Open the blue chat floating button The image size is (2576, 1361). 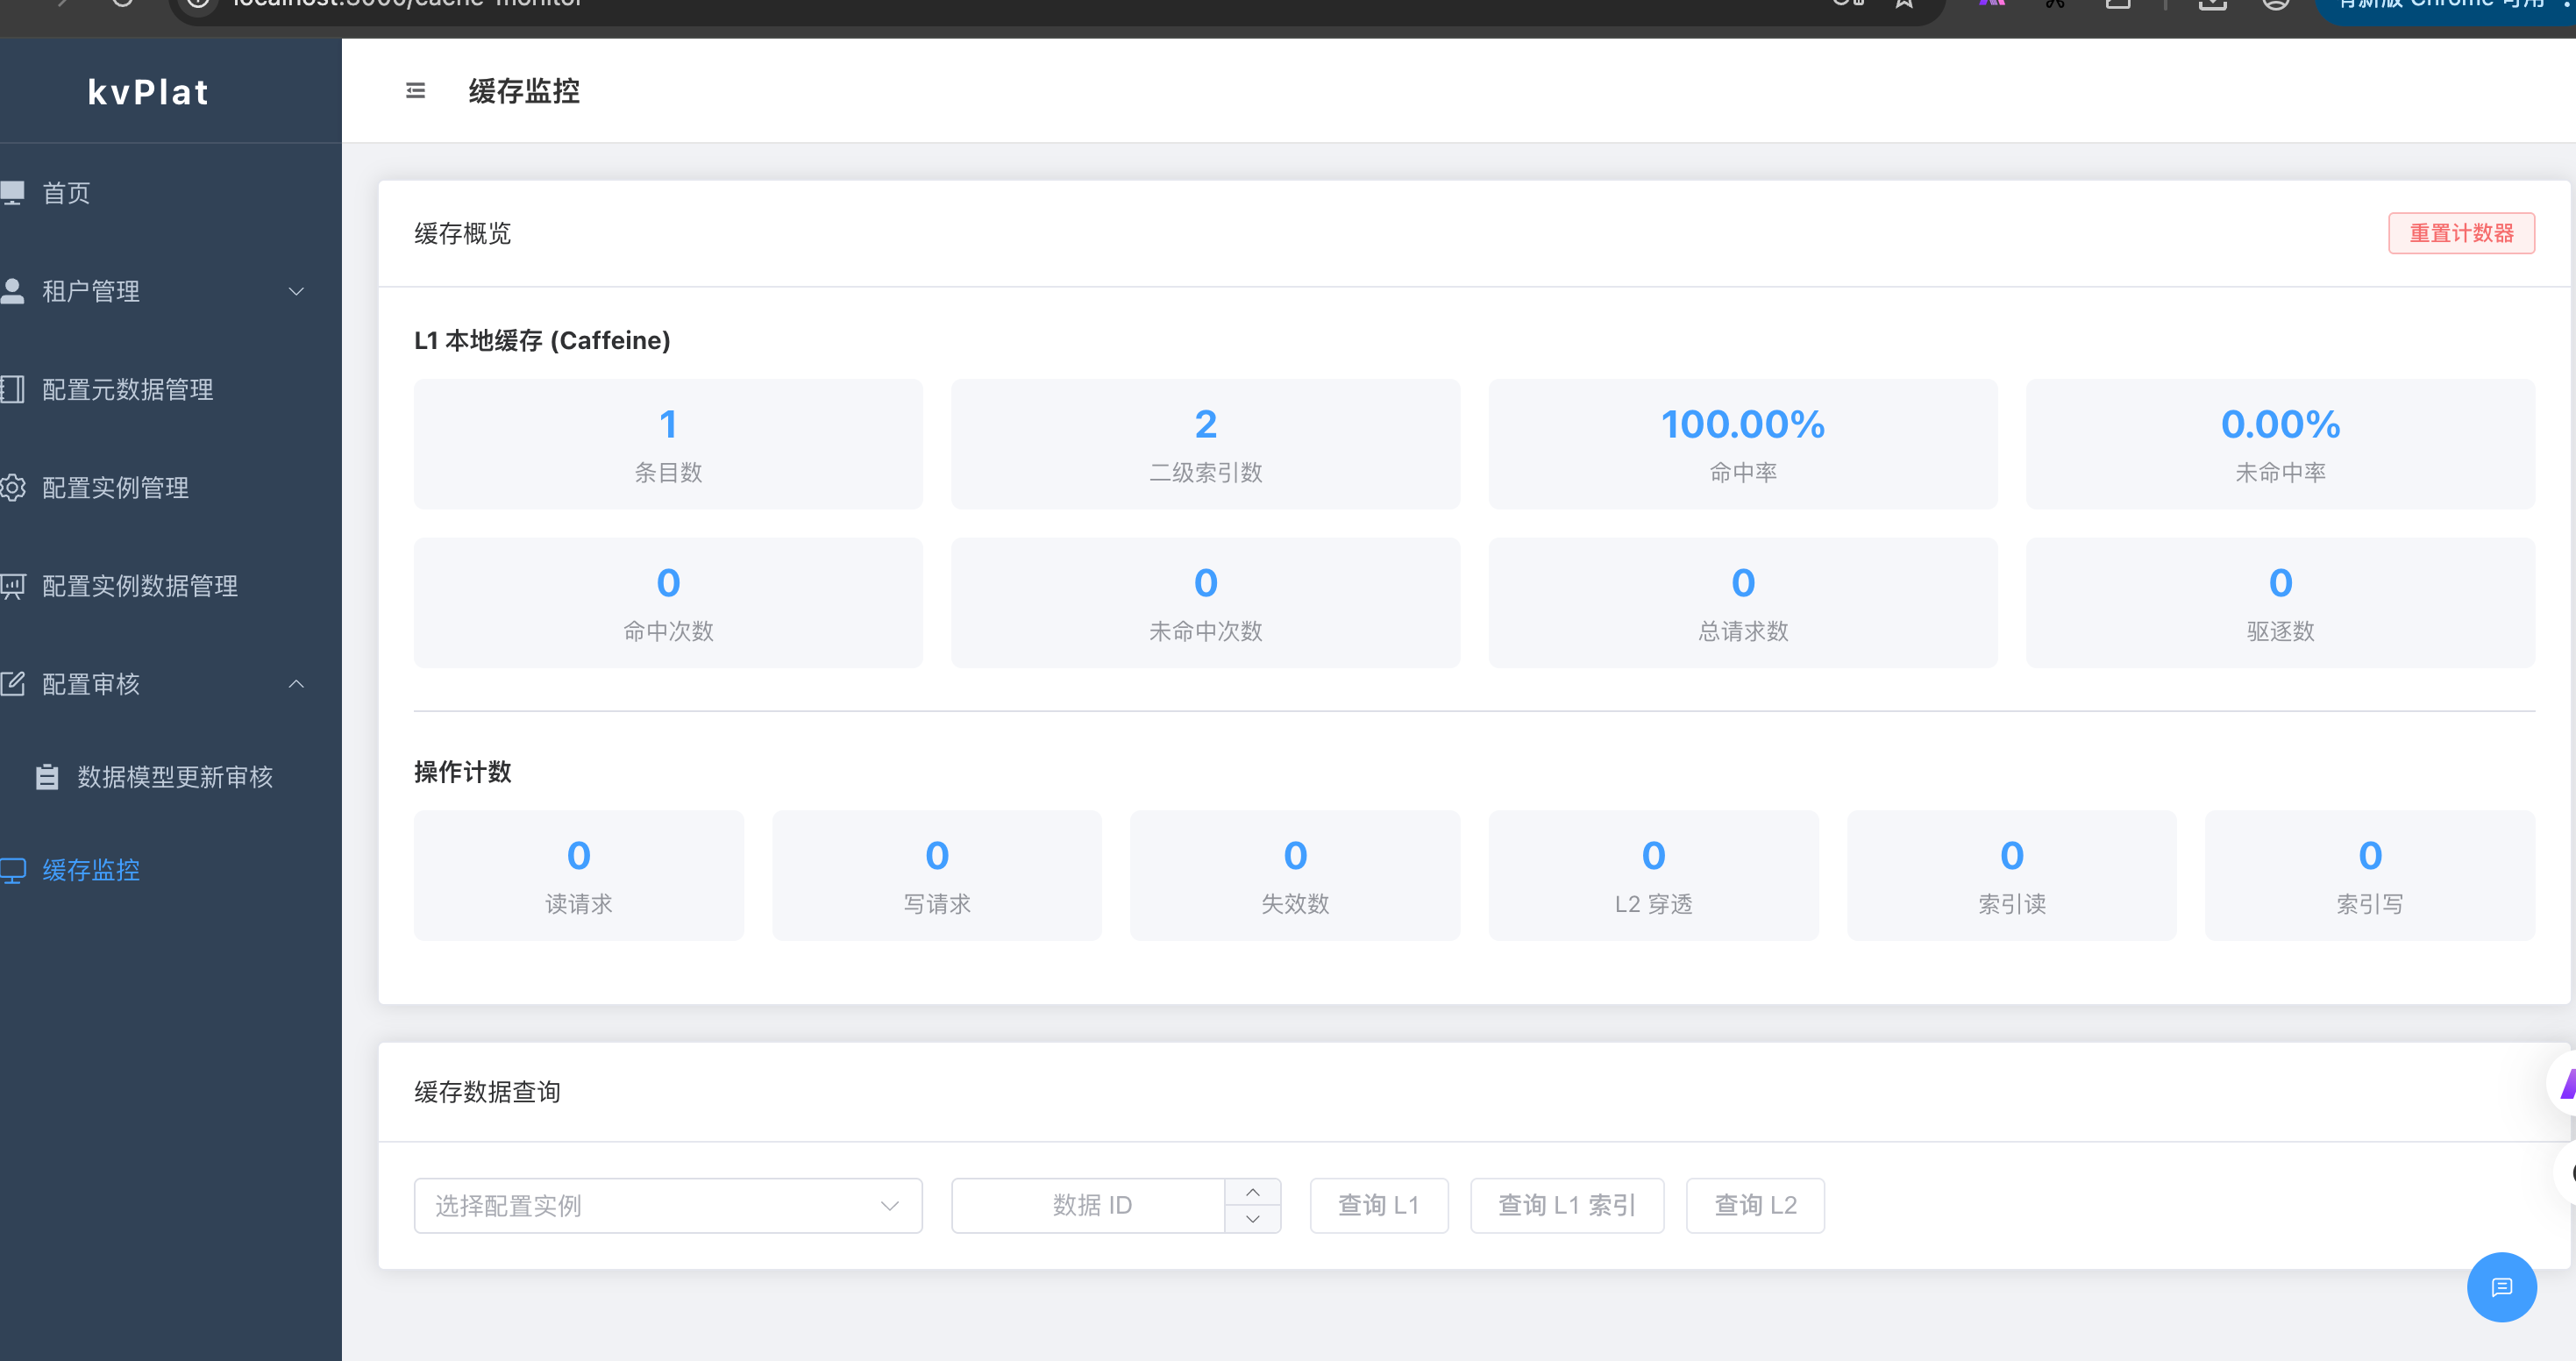pyautogui.click(x=2501, y=1286)
